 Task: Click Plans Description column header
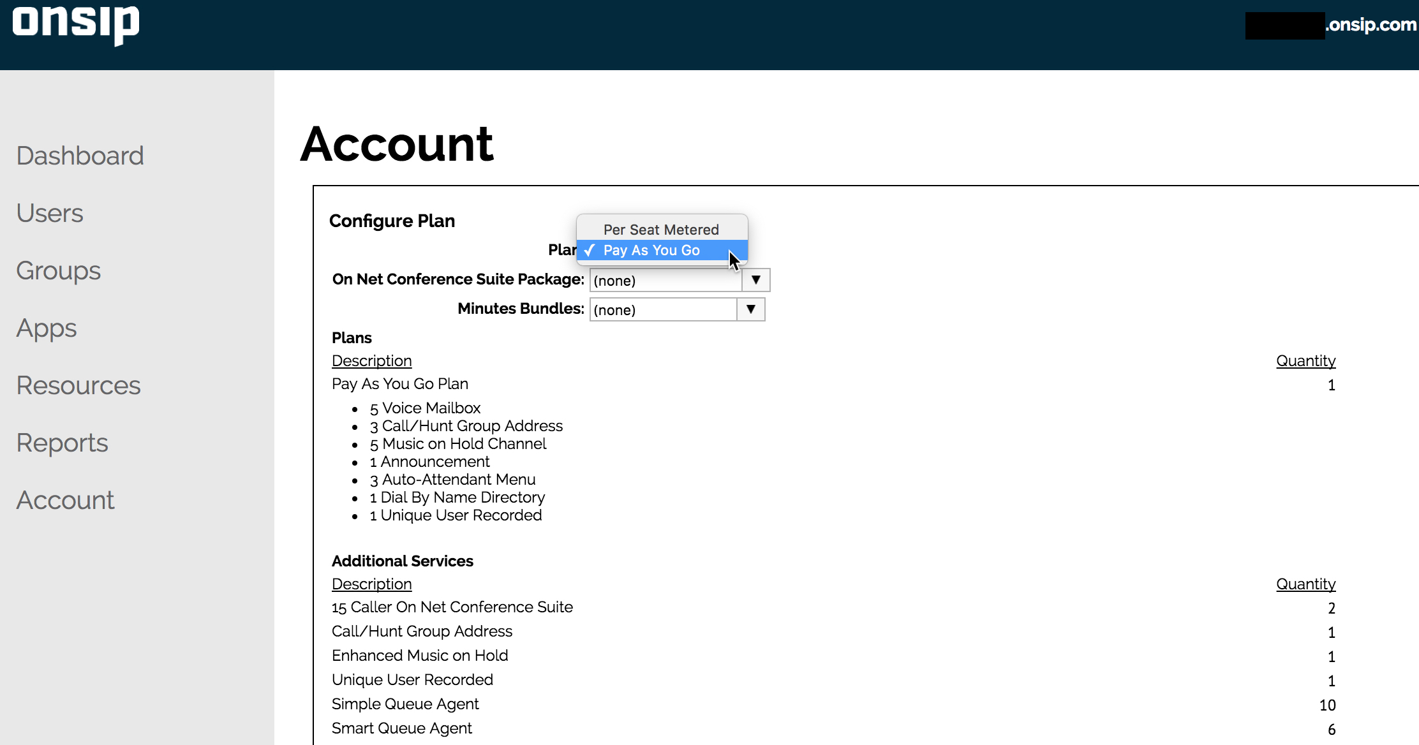pos(372,360)
